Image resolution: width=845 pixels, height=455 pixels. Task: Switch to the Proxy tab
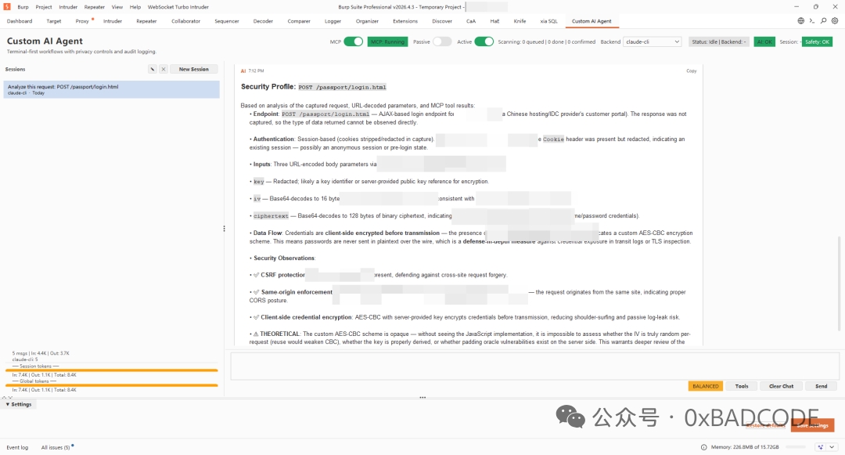(82, 21)
